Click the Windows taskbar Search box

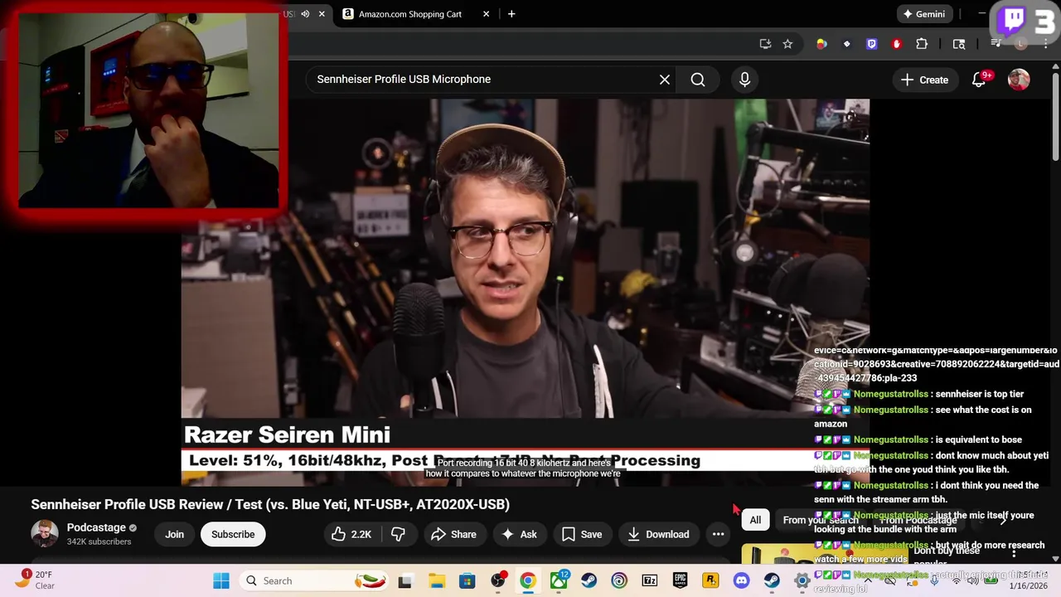pyautogui.click(x=316, y=580)
